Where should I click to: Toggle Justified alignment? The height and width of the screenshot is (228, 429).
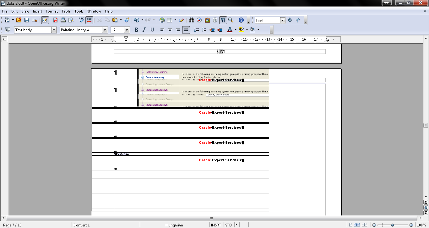(186, 30)
